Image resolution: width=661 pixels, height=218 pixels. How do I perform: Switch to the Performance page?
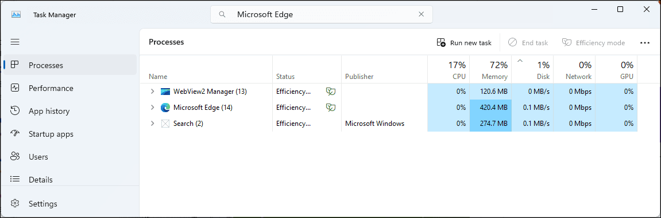pos(70,88)
